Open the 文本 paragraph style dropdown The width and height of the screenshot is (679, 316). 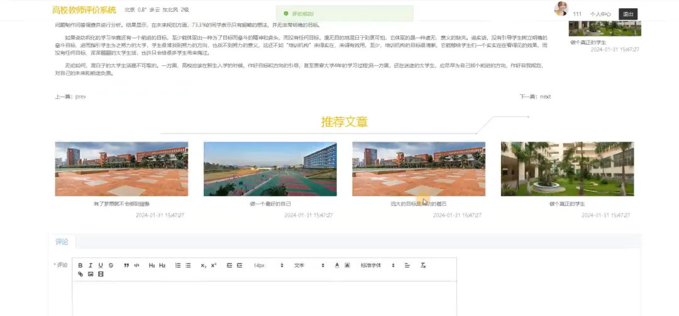click(309, 265)
